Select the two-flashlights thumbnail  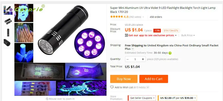[x=8, y=21]
